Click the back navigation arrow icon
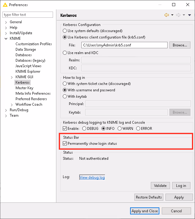195x219 pixels. point(167,15)
